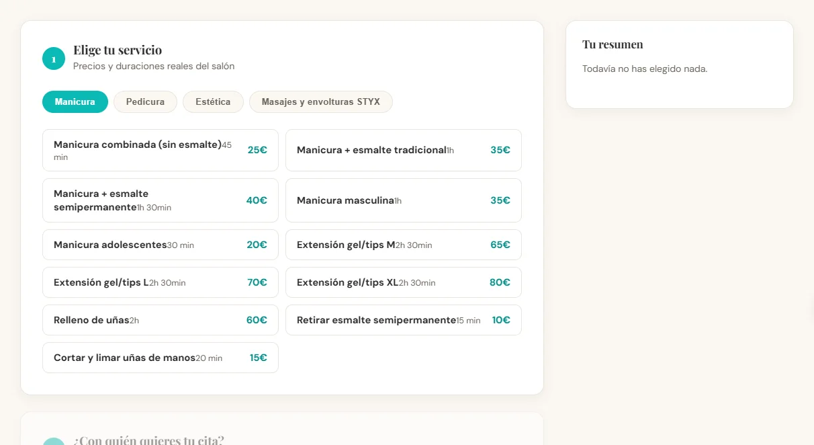Image resolution: width=814 pixels, height=445 pixels.
Task: Select the Manicura category tab
Action: click(x=75, y=102)
